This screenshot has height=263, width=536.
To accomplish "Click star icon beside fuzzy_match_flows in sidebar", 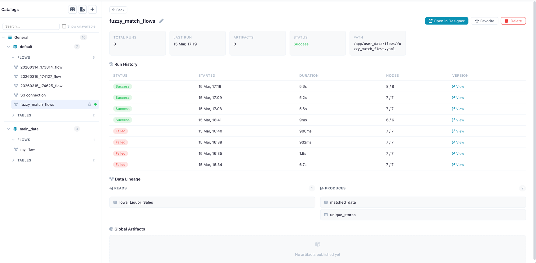I will pos(89,105).
